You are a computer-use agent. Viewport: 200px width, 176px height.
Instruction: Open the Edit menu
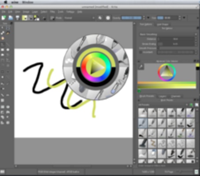tap(10, 12)
